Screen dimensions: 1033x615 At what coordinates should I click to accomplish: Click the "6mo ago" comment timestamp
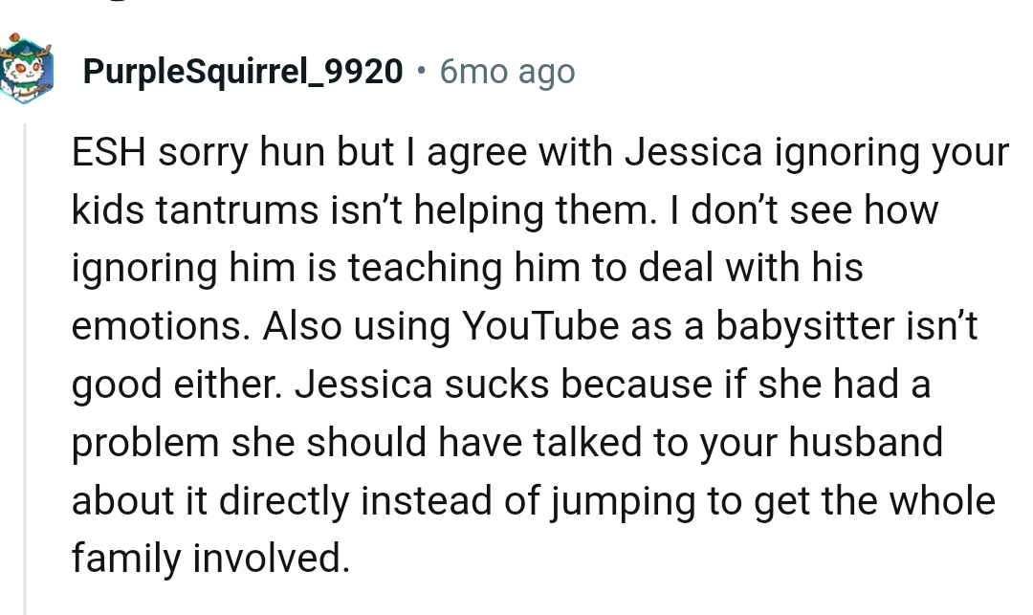click(507, 72)
